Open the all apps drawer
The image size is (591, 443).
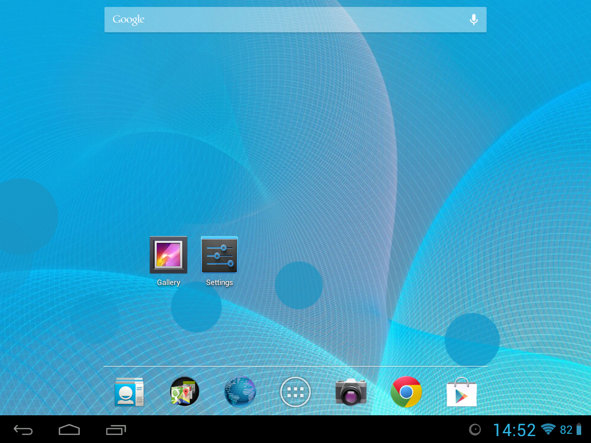point(295,392)
